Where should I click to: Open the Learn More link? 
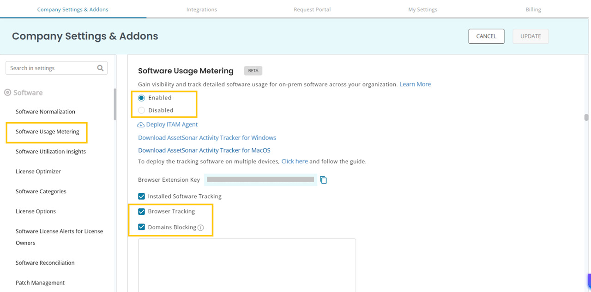pyautogui.click(x=415, y=84)
